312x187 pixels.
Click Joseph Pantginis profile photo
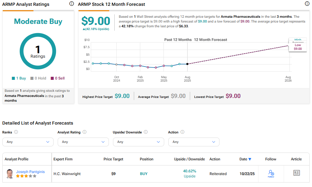[10, 174]
